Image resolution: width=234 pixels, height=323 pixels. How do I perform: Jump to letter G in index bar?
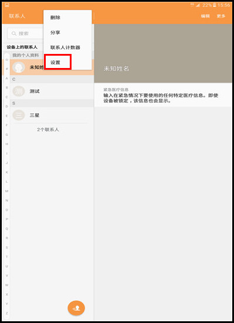coord(7,134)
